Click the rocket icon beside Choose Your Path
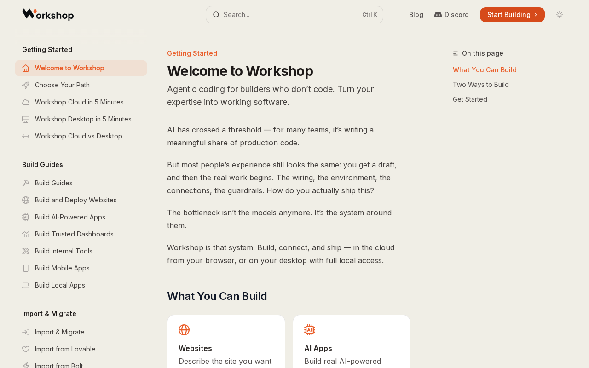The width and height of the screenshot is (589, 368). [x=26, y=85]
